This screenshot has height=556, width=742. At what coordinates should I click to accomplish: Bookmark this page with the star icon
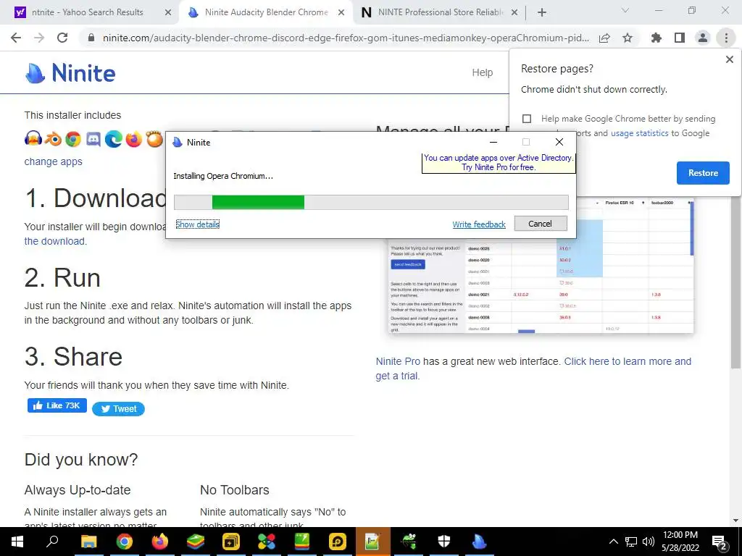(x=628, y=38)
